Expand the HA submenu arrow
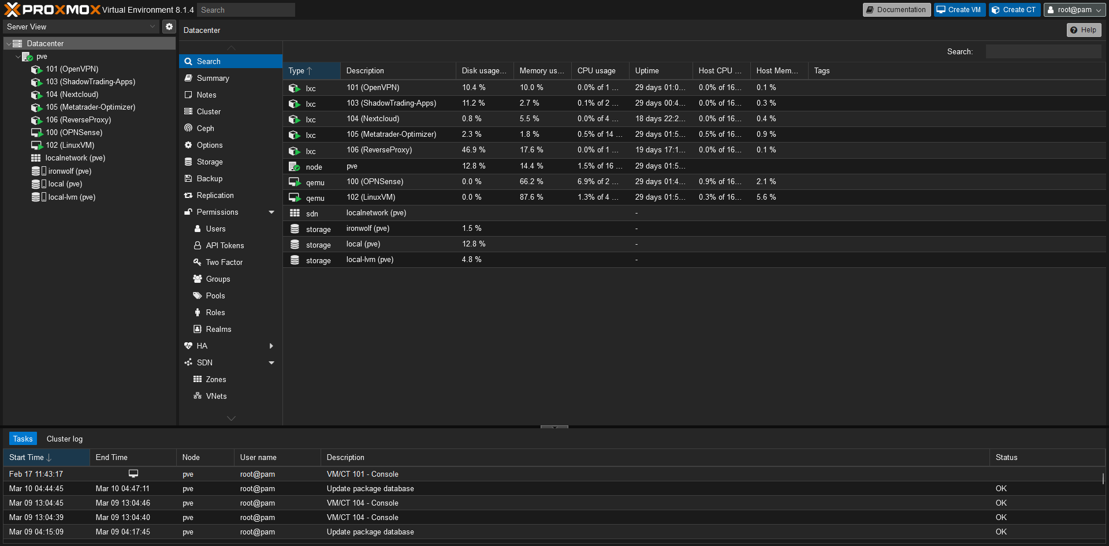This screenshot has width=1109, height=546. click(271, 346)
